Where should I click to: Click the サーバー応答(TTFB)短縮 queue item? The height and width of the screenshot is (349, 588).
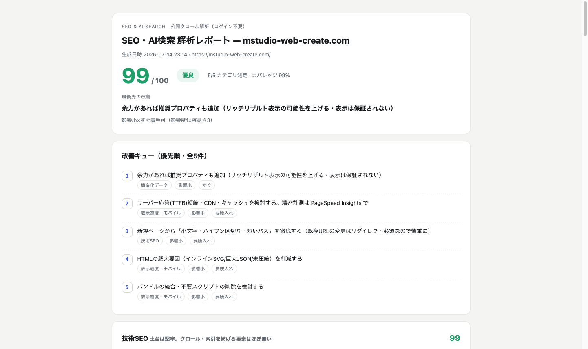(x=253, y=203)
